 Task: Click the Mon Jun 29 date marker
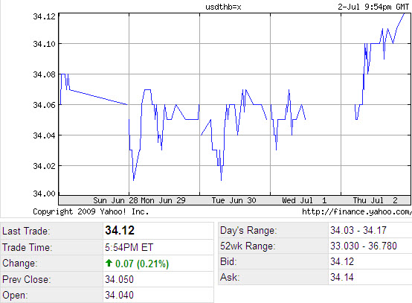click(163, 200)
